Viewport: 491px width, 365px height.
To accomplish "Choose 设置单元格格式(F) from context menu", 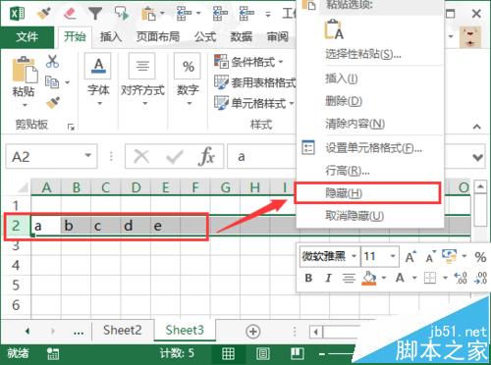I will [370, 148].
